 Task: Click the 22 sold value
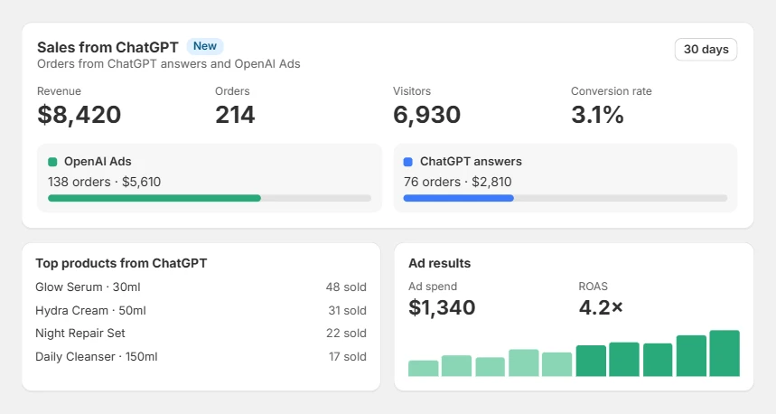(x=346, y=334)
